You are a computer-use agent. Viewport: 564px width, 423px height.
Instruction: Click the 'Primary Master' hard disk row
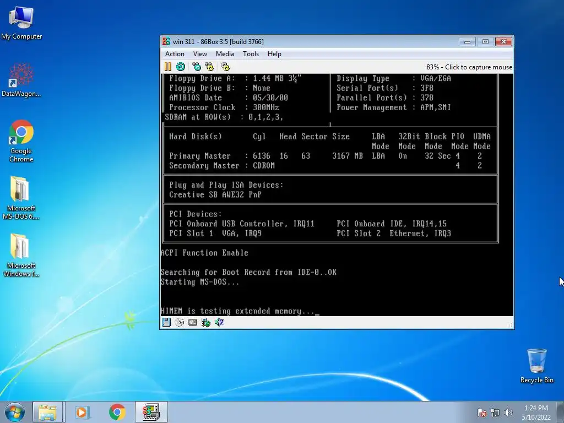click(326, 156)
